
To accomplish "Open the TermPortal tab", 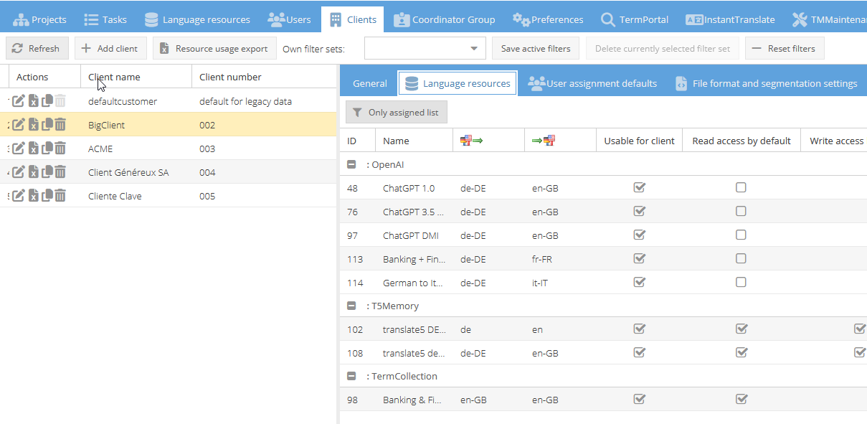I will click(635, 19).
